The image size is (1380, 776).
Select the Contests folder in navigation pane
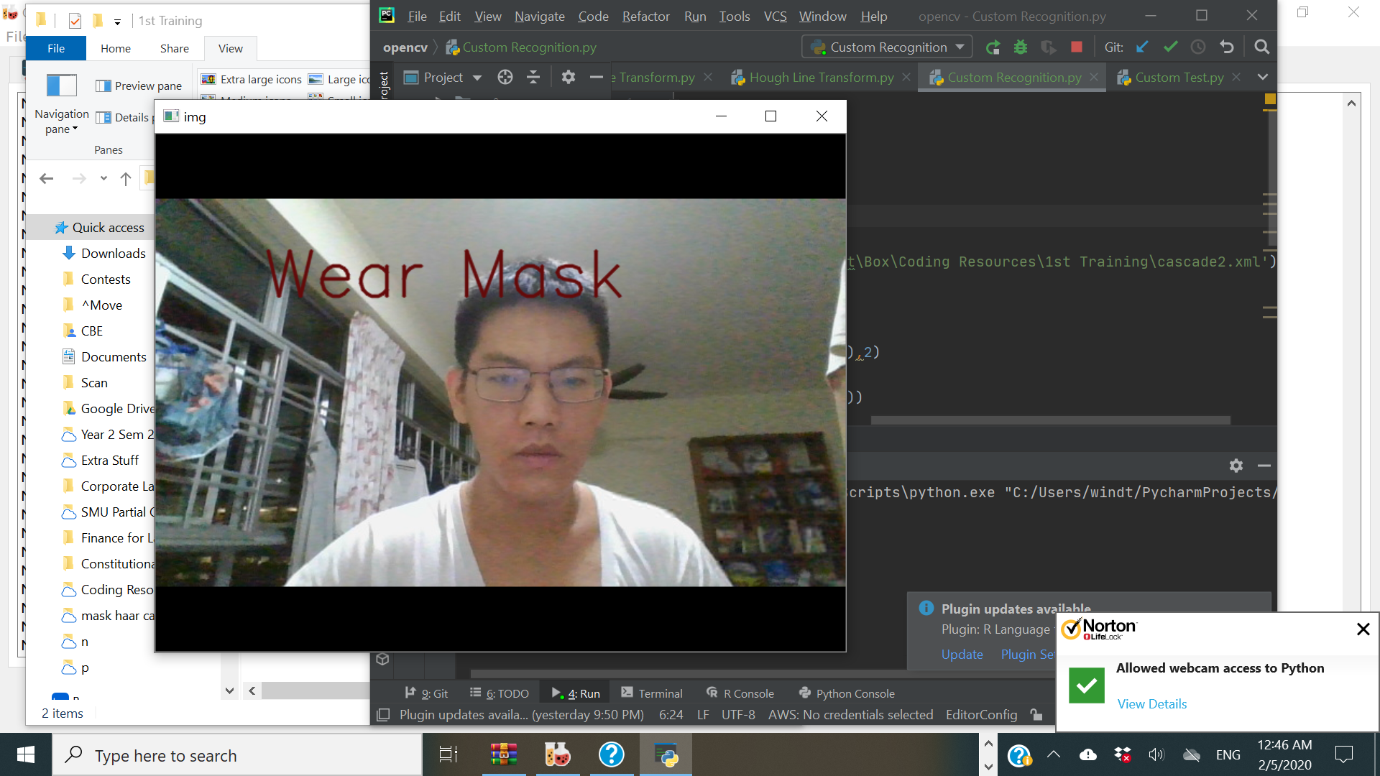[x=106, y=280]
